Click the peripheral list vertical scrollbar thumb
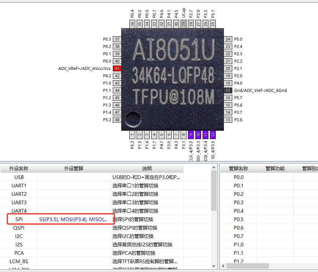Viewport: 318px width, 272px height. click(x=214, y=190)
